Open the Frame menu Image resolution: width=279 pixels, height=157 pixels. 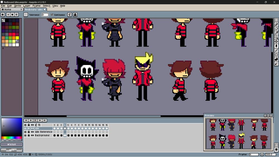coord(37,6)
